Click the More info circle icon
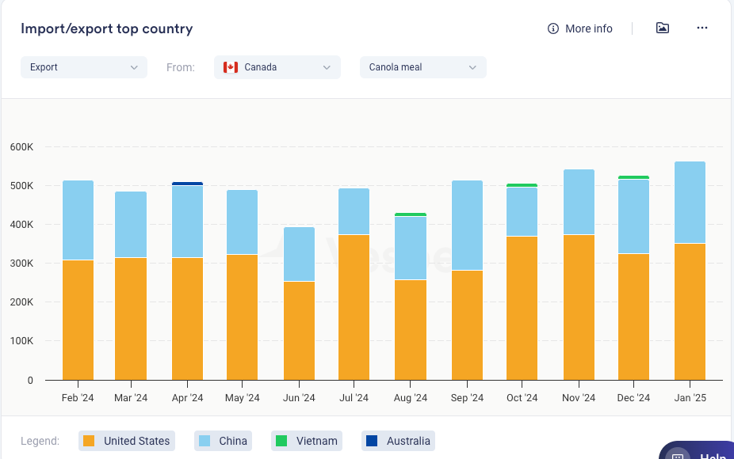Image resolution: width=734 pixels, height=459 pixels. [553, 28]
